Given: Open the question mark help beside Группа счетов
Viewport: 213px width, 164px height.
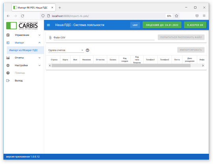Looking at the screenshot, I should click(x=88, y=50).
